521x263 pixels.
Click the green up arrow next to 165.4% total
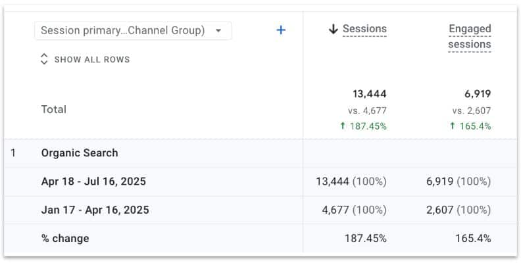[452, 126]
